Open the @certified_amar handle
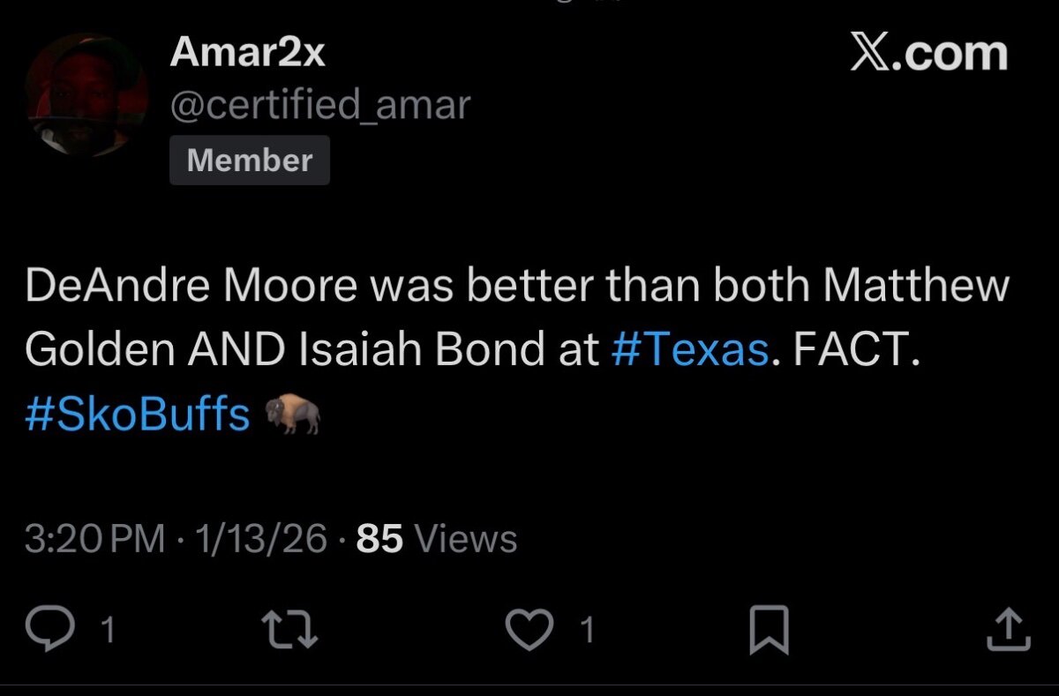 click(x=319, y=106)
